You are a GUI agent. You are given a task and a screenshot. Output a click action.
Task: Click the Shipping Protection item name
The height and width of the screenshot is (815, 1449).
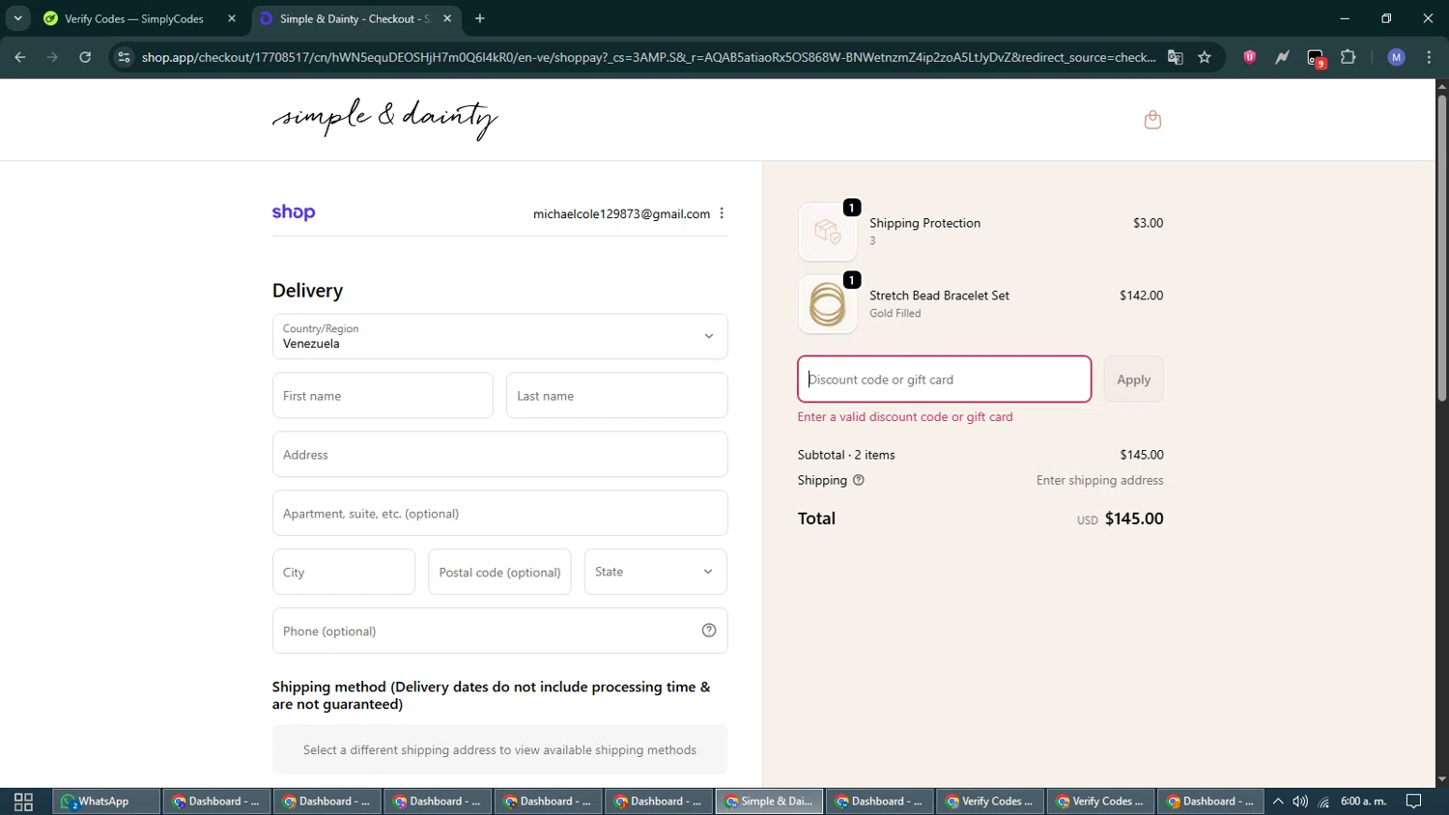coord(924,223)
